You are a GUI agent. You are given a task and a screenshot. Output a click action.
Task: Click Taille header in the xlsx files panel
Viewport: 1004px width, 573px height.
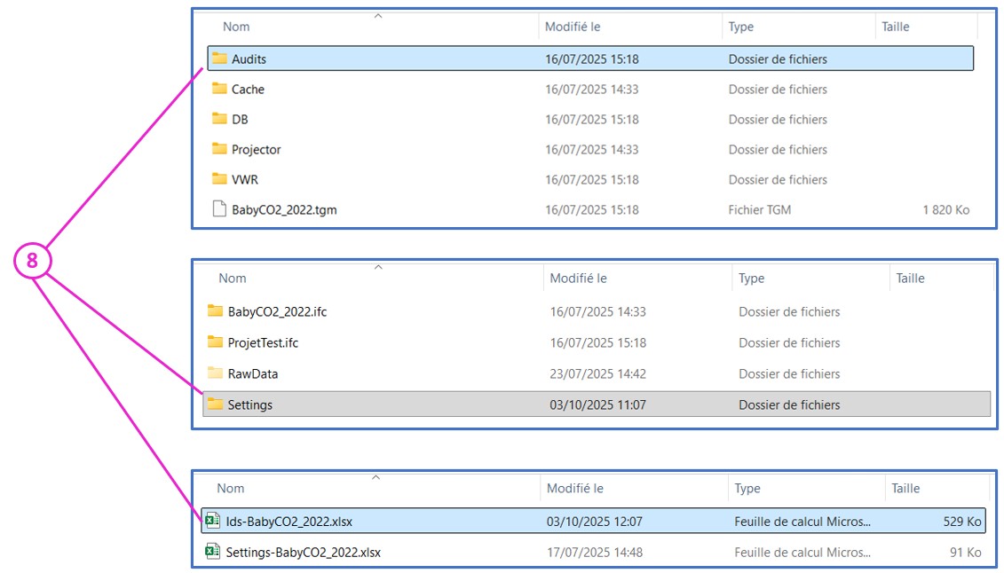[x=905, y=488]
